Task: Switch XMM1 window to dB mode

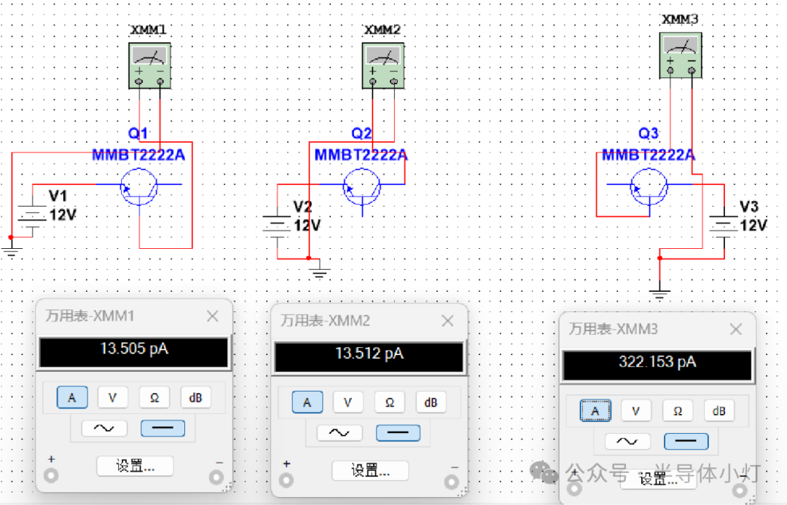Action: 195,398
